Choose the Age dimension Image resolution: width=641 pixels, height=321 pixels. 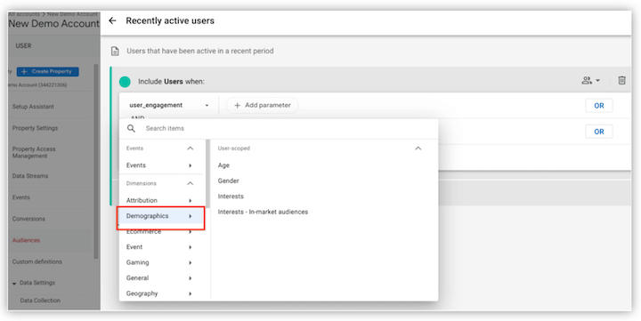(223, 165)
